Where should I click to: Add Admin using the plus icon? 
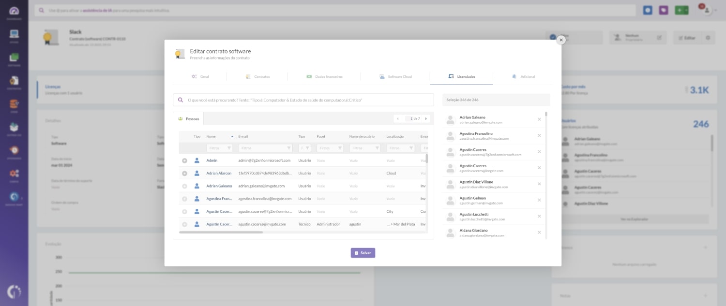(184, 160)
